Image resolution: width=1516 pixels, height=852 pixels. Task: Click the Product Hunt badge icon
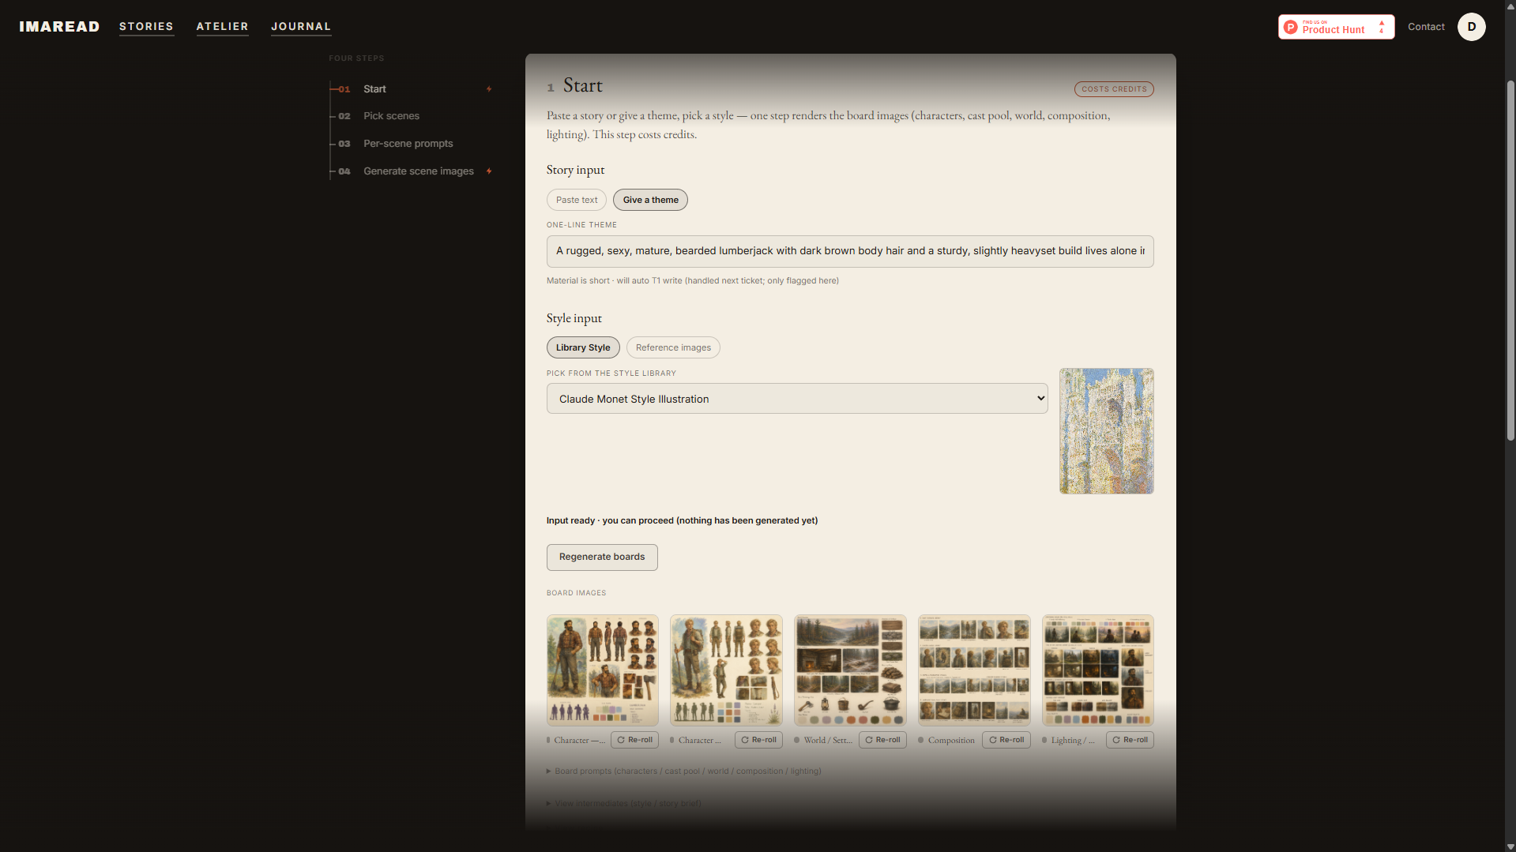(1291, 27)
